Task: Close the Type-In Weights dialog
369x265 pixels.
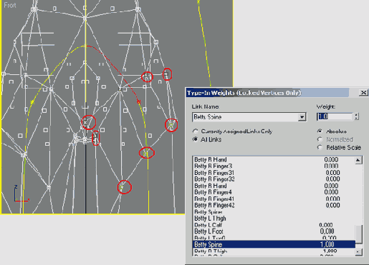Action: pos(363,92)
